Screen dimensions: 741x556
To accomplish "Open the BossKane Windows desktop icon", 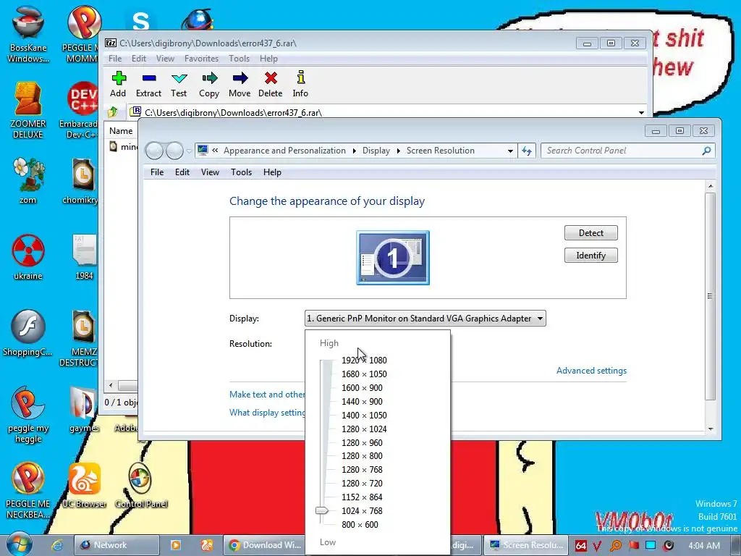I will (x=28, y=34).
